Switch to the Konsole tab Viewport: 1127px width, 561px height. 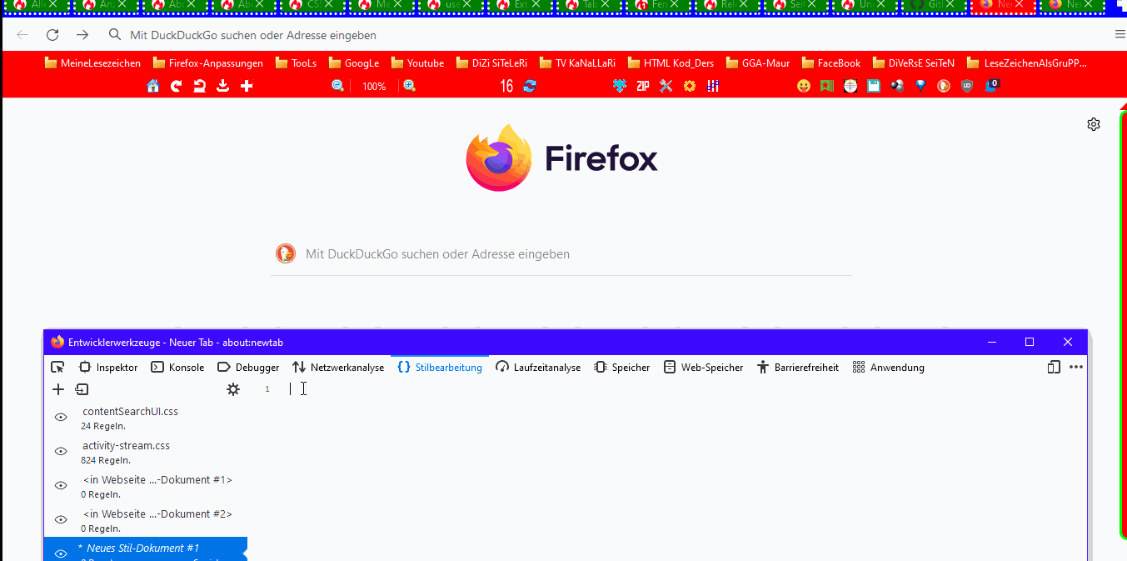click(x=177, y=367)
